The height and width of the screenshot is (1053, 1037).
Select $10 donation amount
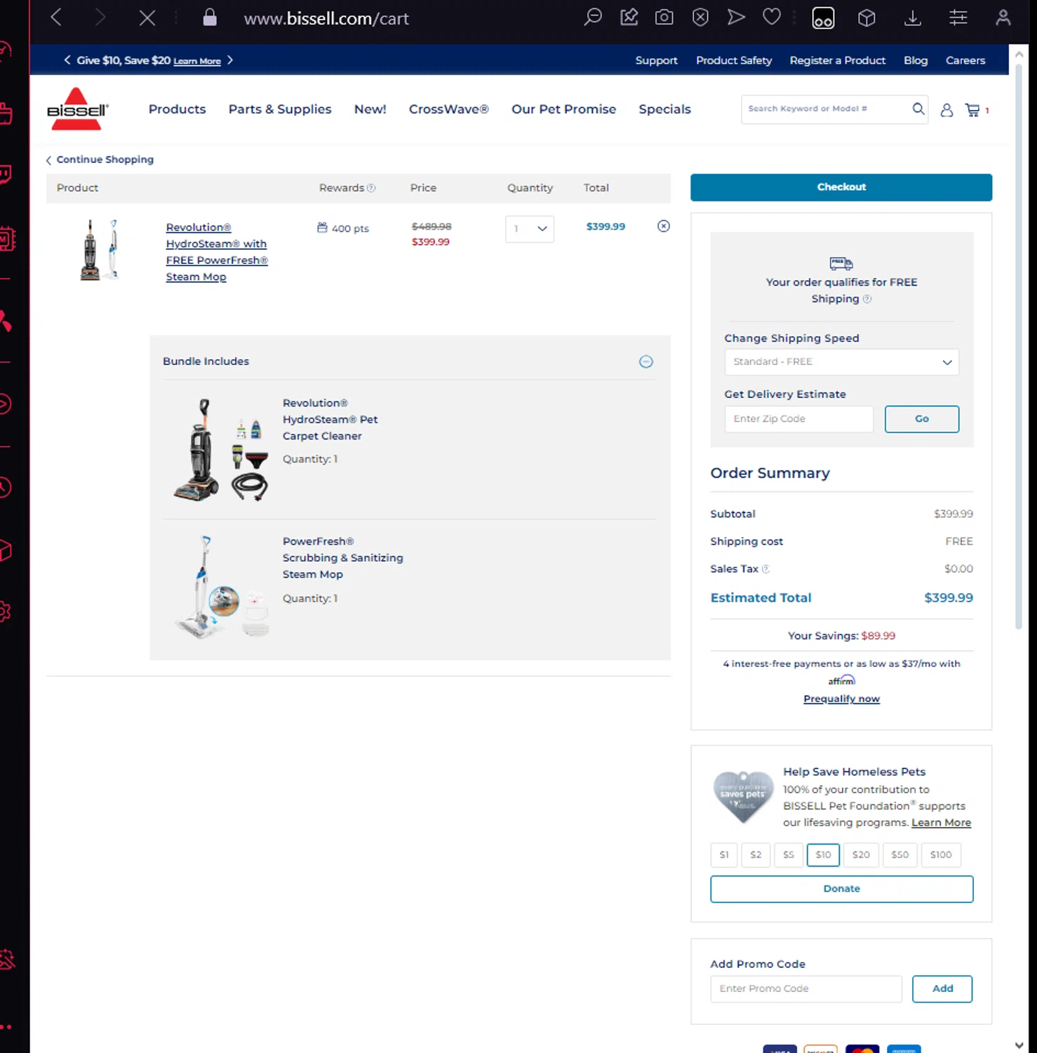pyautogui.click(x=823, y=854)
